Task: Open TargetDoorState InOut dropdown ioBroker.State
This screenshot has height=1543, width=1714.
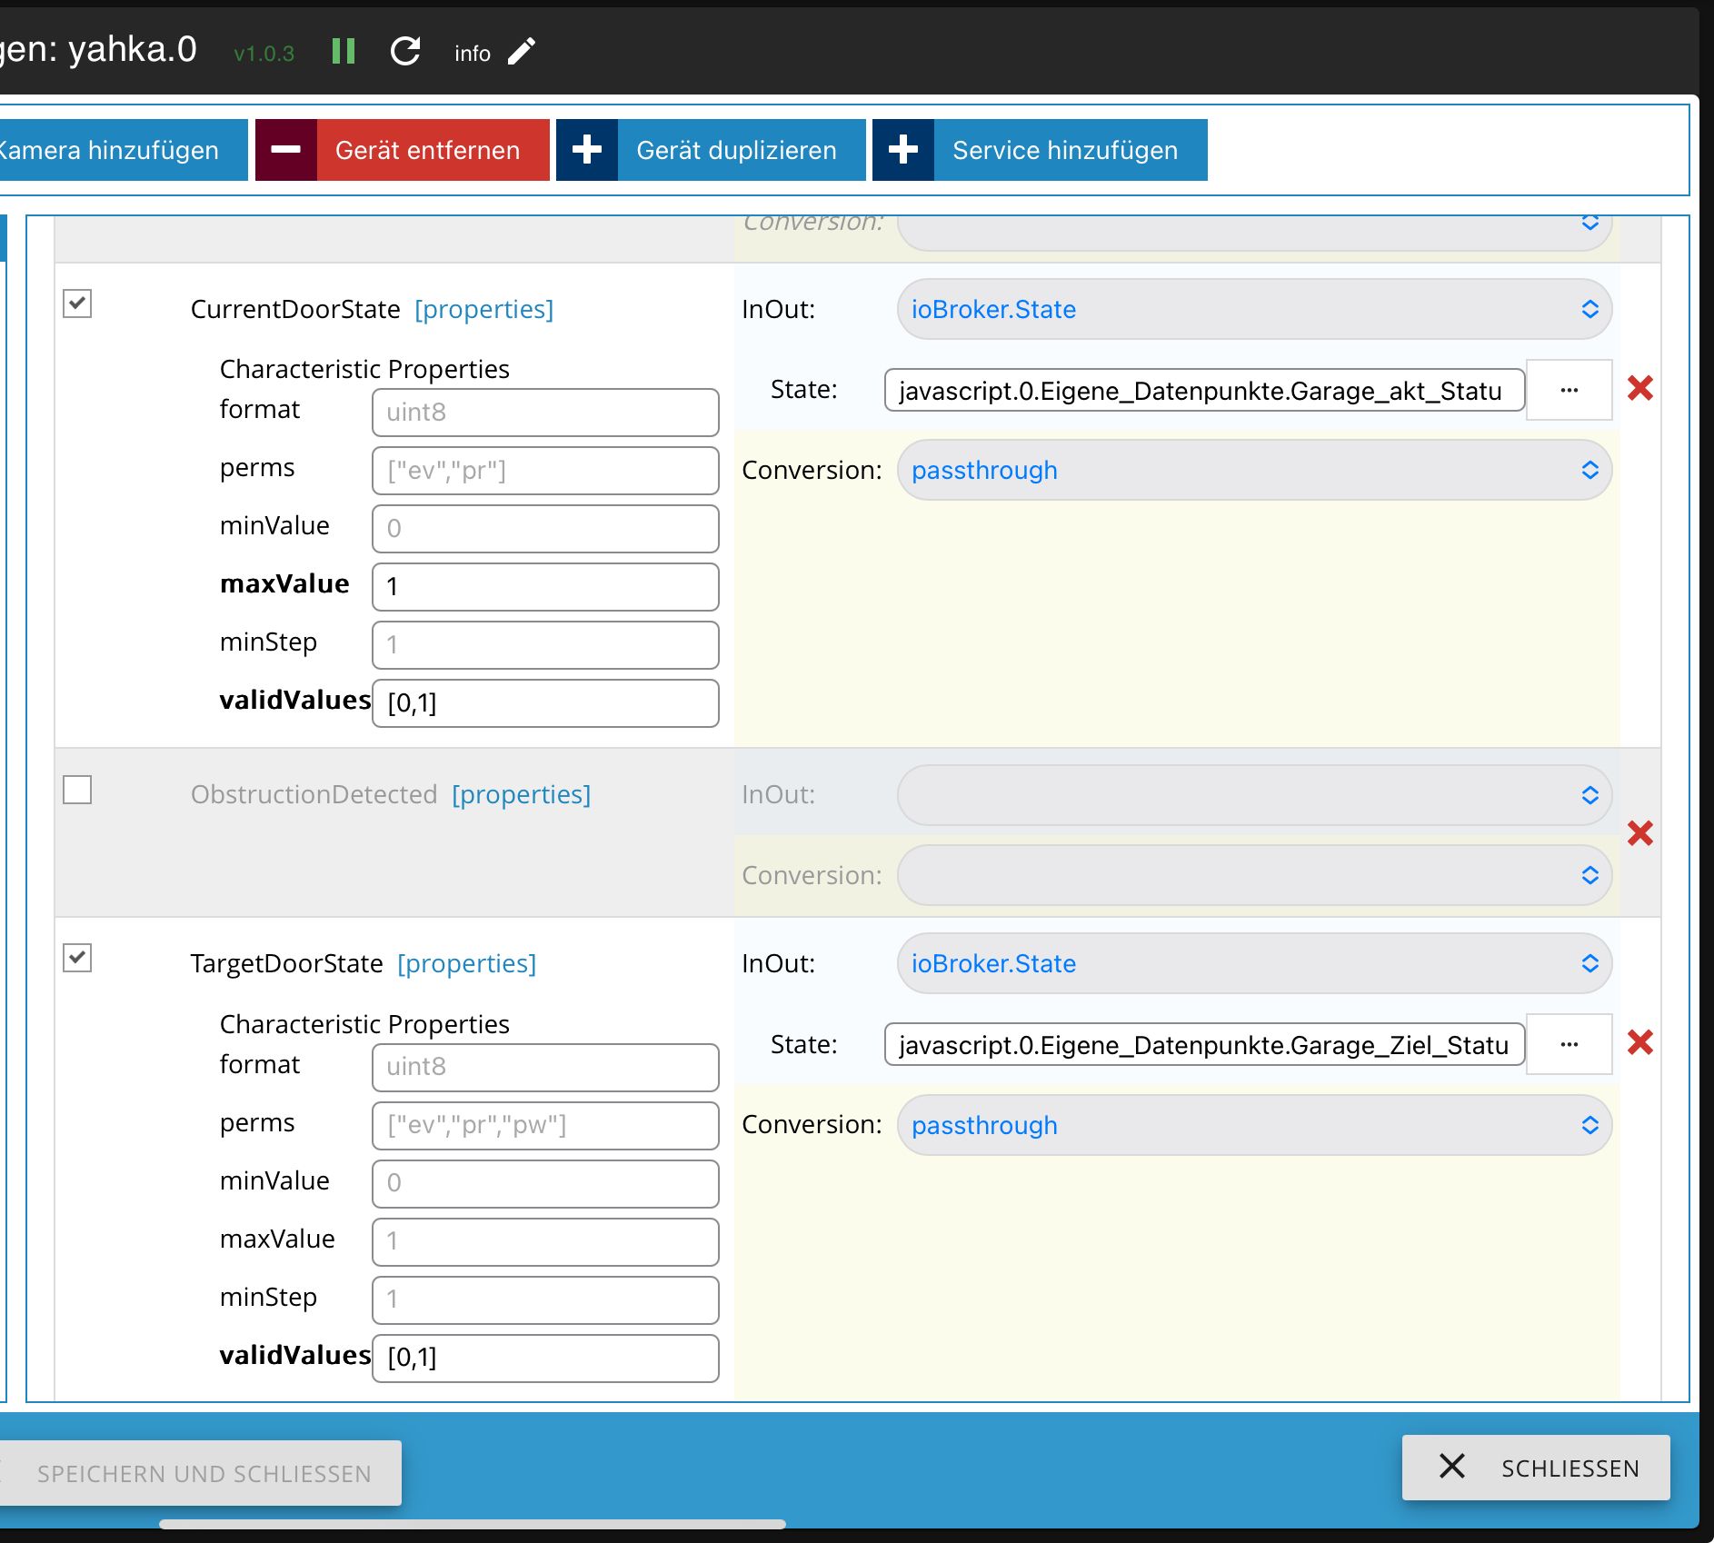Action: coord(1254,963)
